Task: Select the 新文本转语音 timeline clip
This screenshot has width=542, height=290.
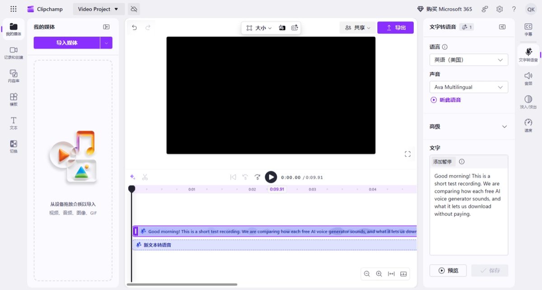Action: pyautogui.click(x=275, y=245)
